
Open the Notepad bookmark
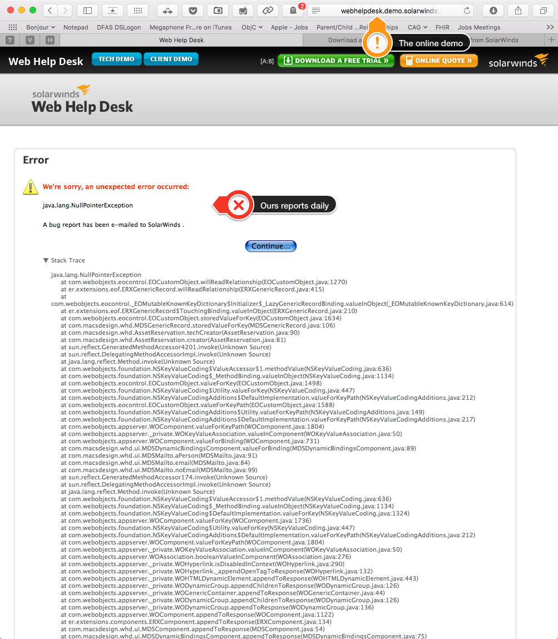(76, 27)
